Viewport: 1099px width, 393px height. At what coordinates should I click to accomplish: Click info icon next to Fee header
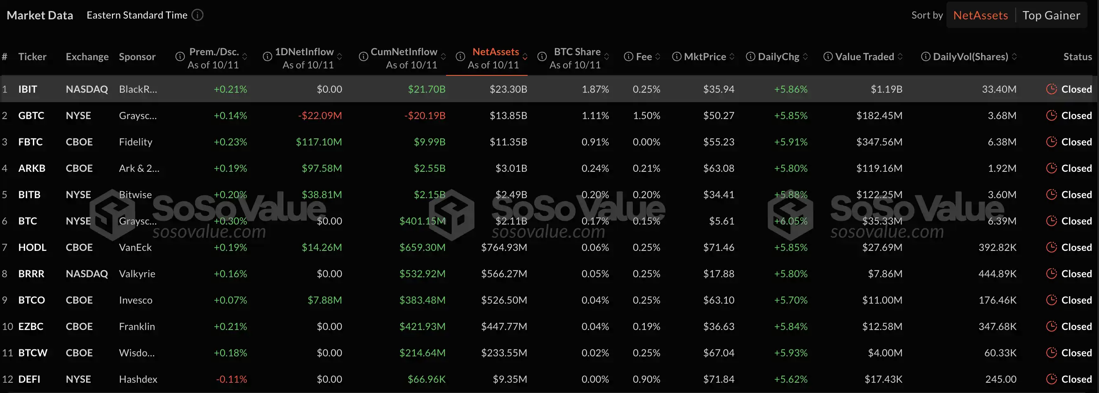628,56
